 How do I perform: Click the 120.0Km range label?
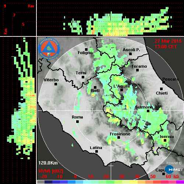tap(48, 163)
